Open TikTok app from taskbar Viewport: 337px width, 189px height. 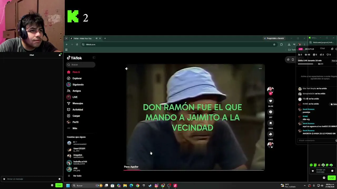click(175, 186)
